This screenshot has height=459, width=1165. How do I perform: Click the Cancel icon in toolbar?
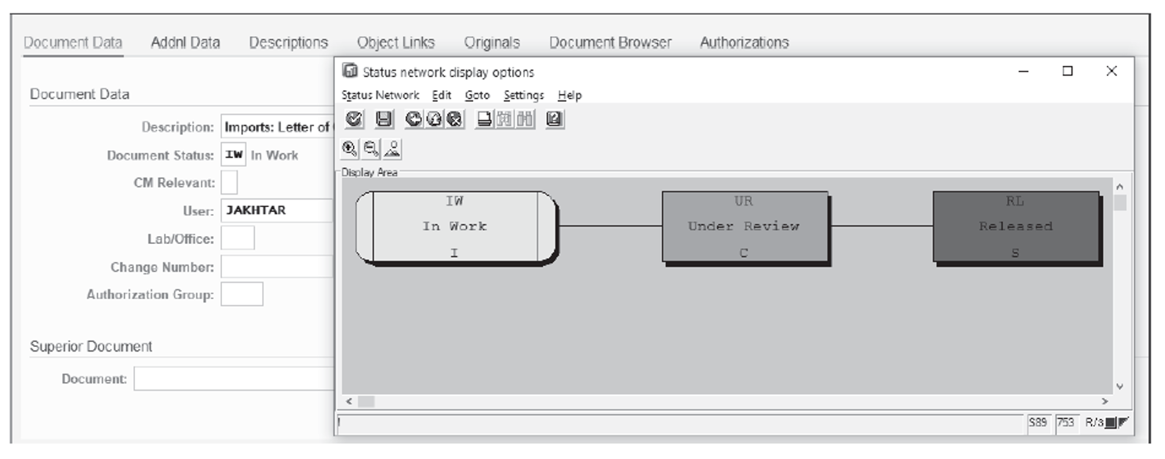[x=455, y=120]
